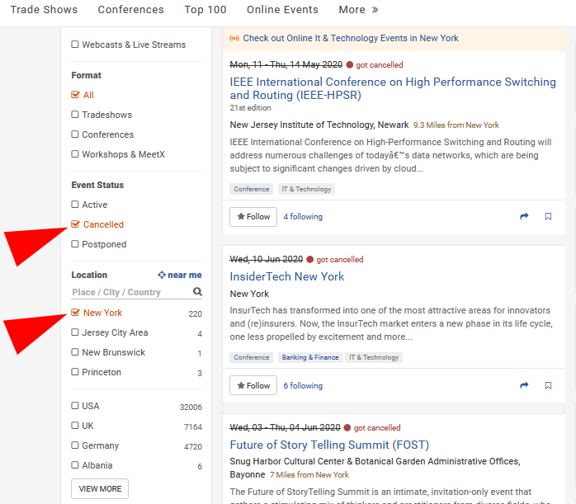Check the Germany country filter

click(x=75, y=445)
